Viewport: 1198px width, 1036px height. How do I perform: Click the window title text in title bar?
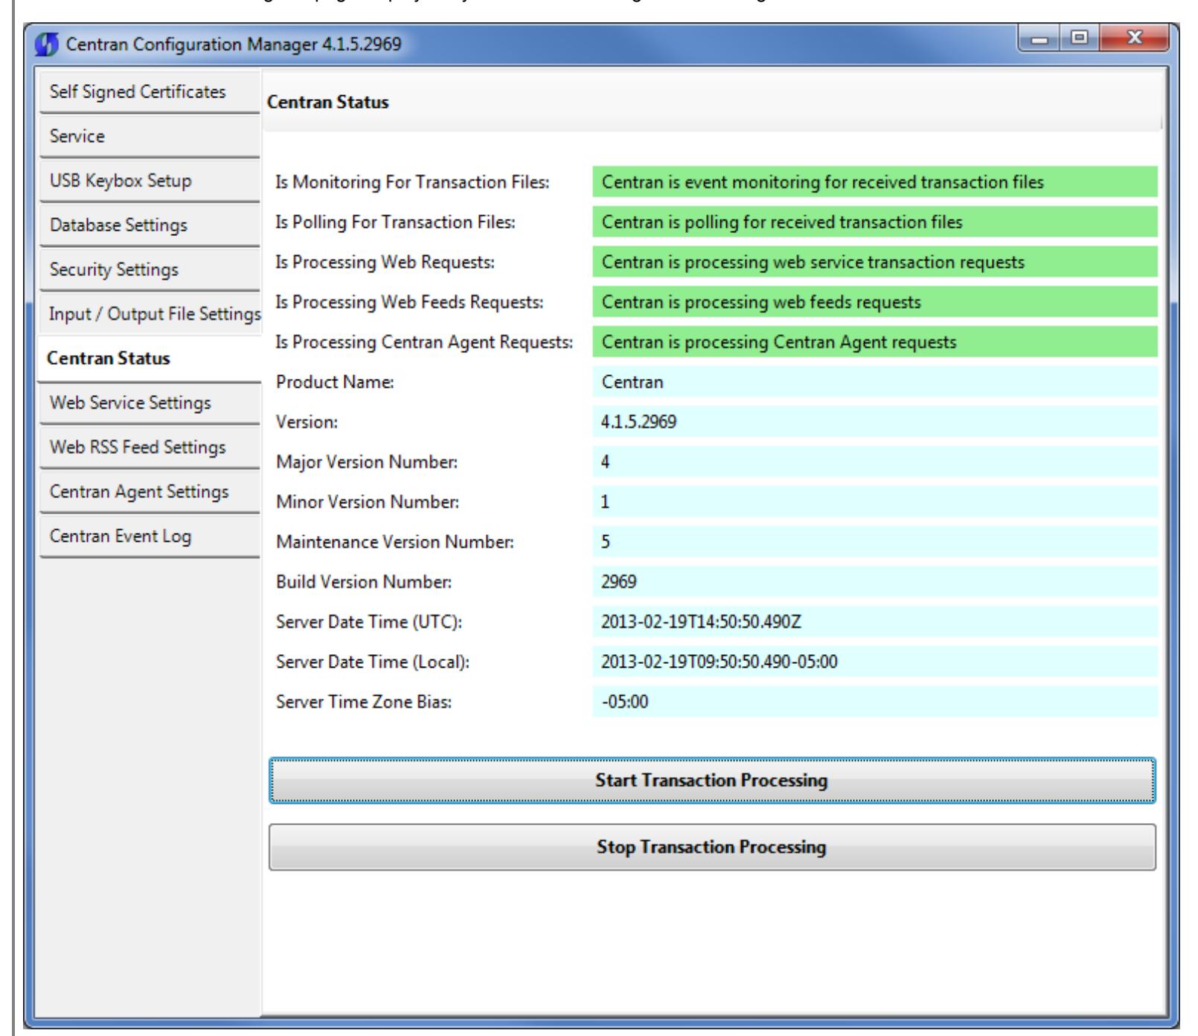coord(233,44)
